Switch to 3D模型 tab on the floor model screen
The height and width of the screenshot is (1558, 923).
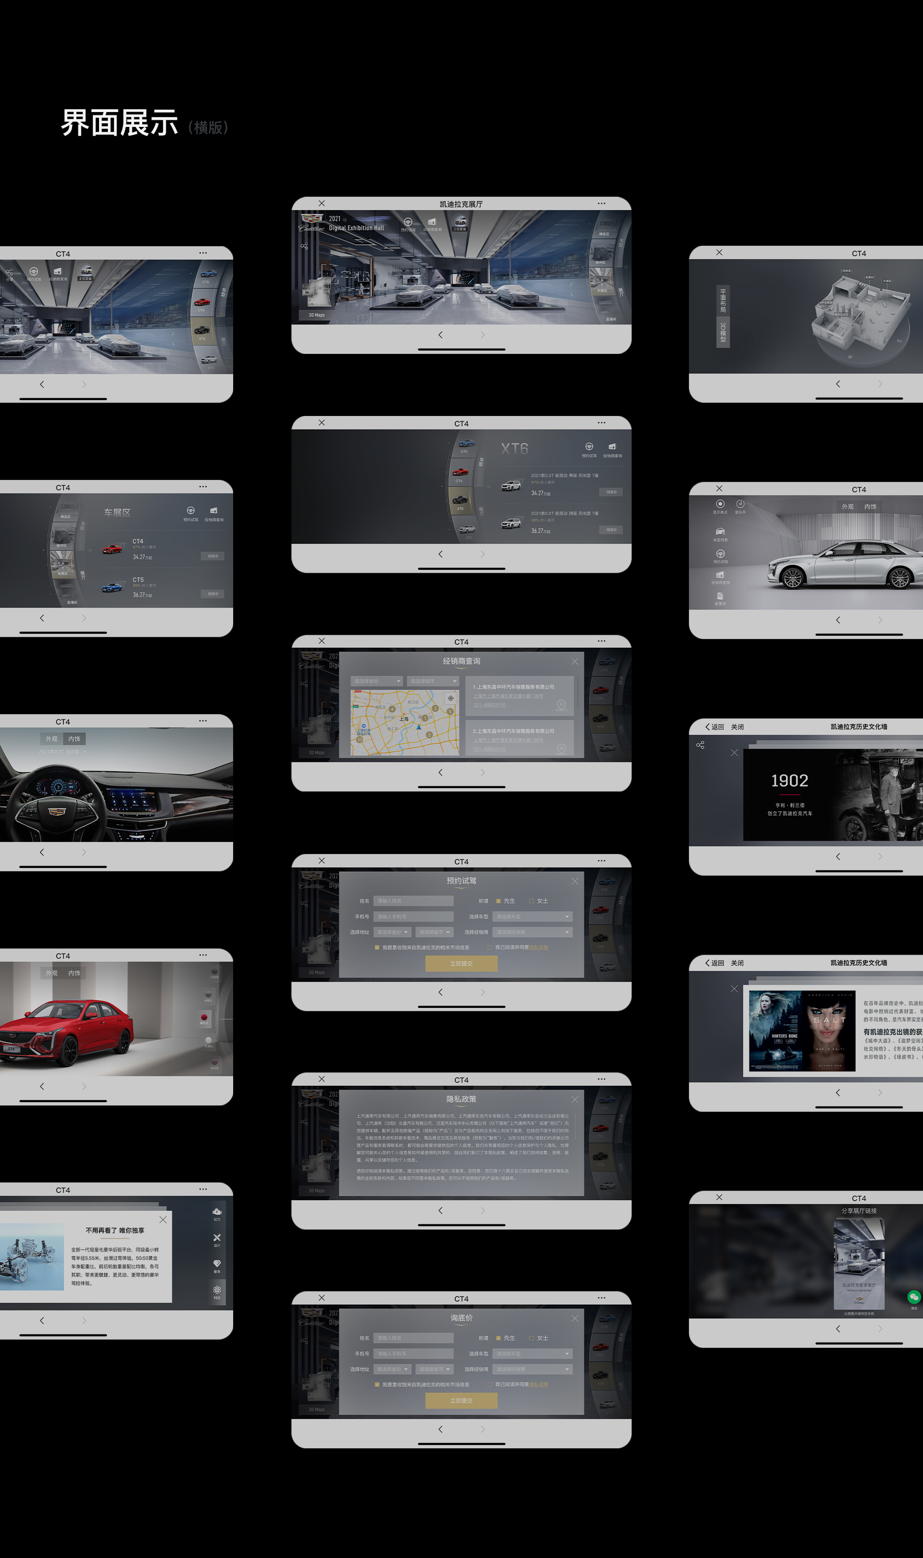[723, 333]
